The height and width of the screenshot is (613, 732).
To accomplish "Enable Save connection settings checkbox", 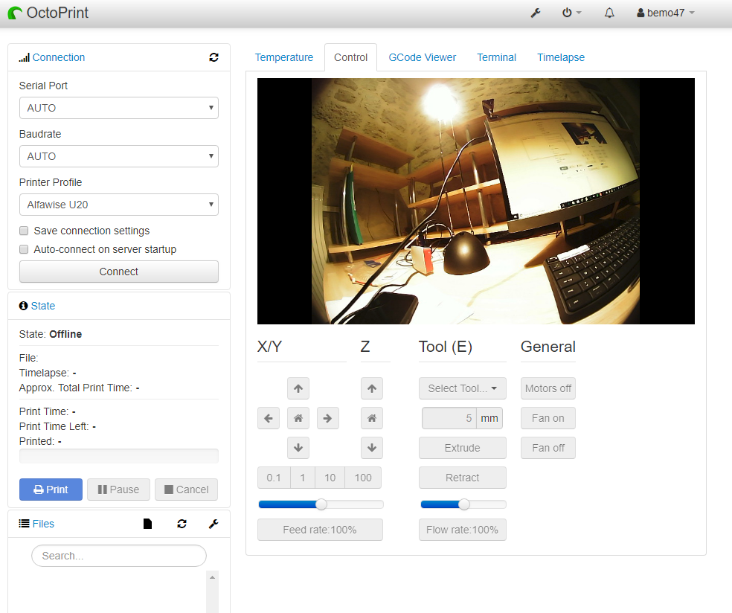I will coord(24,231).
